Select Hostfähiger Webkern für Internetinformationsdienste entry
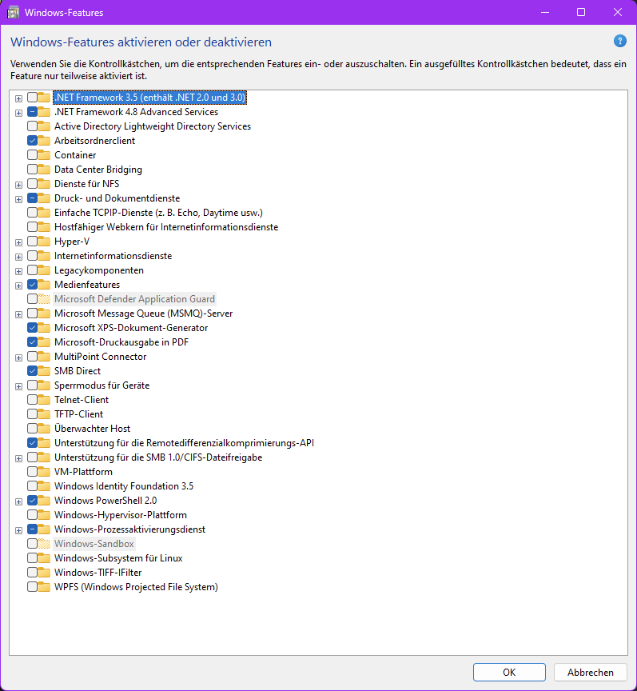The width and height of the screenshot is (637, 691). 166,227
